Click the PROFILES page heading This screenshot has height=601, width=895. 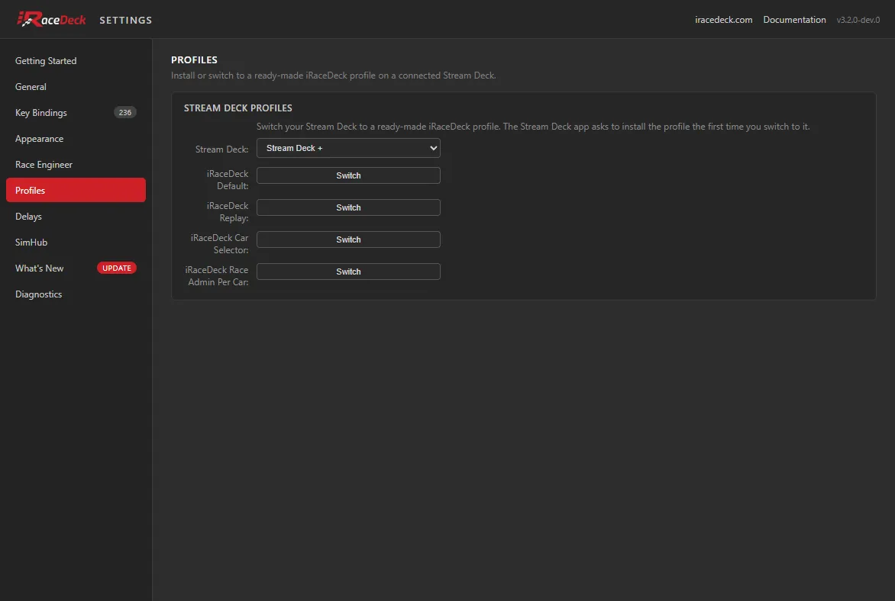(194, 60)
